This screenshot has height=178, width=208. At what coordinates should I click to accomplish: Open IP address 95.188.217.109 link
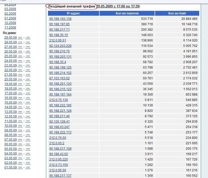click(x=60, y=149)
